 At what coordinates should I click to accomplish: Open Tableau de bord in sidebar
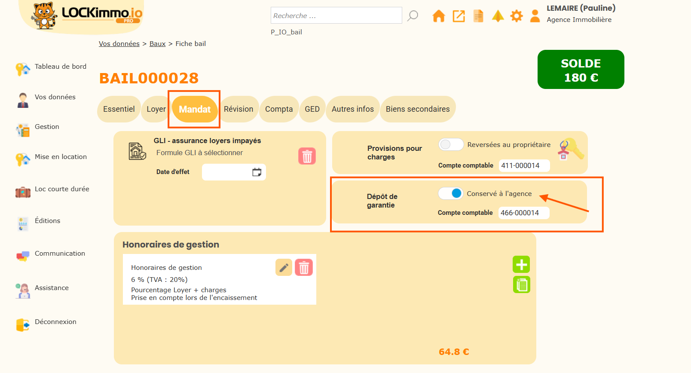pos(60,67)
